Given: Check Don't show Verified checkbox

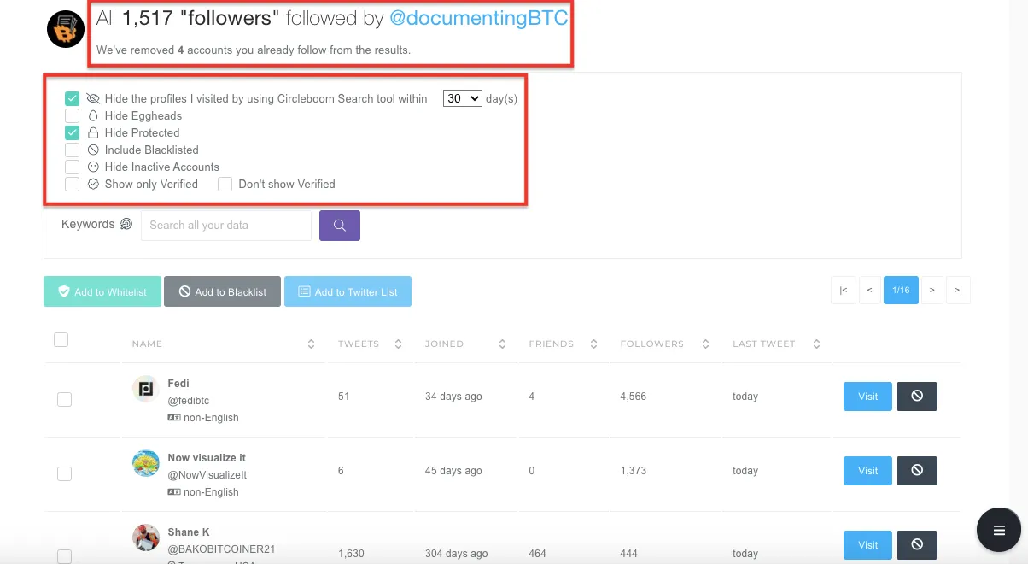Looking at the screenshot, I should (x=225, y=184).
